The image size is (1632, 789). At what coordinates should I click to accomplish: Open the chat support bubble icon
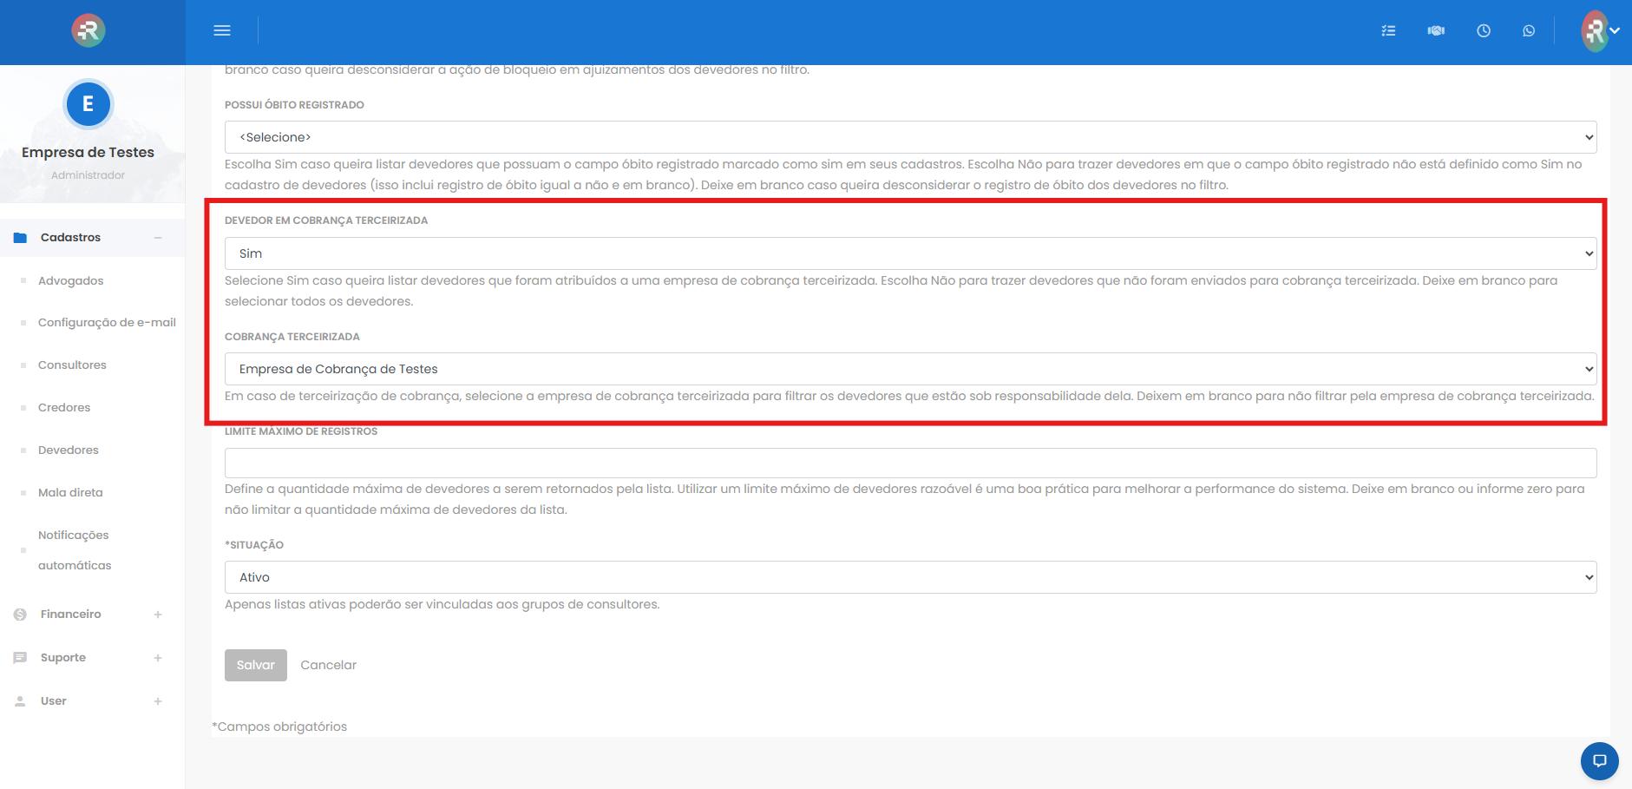[1599, 761]
